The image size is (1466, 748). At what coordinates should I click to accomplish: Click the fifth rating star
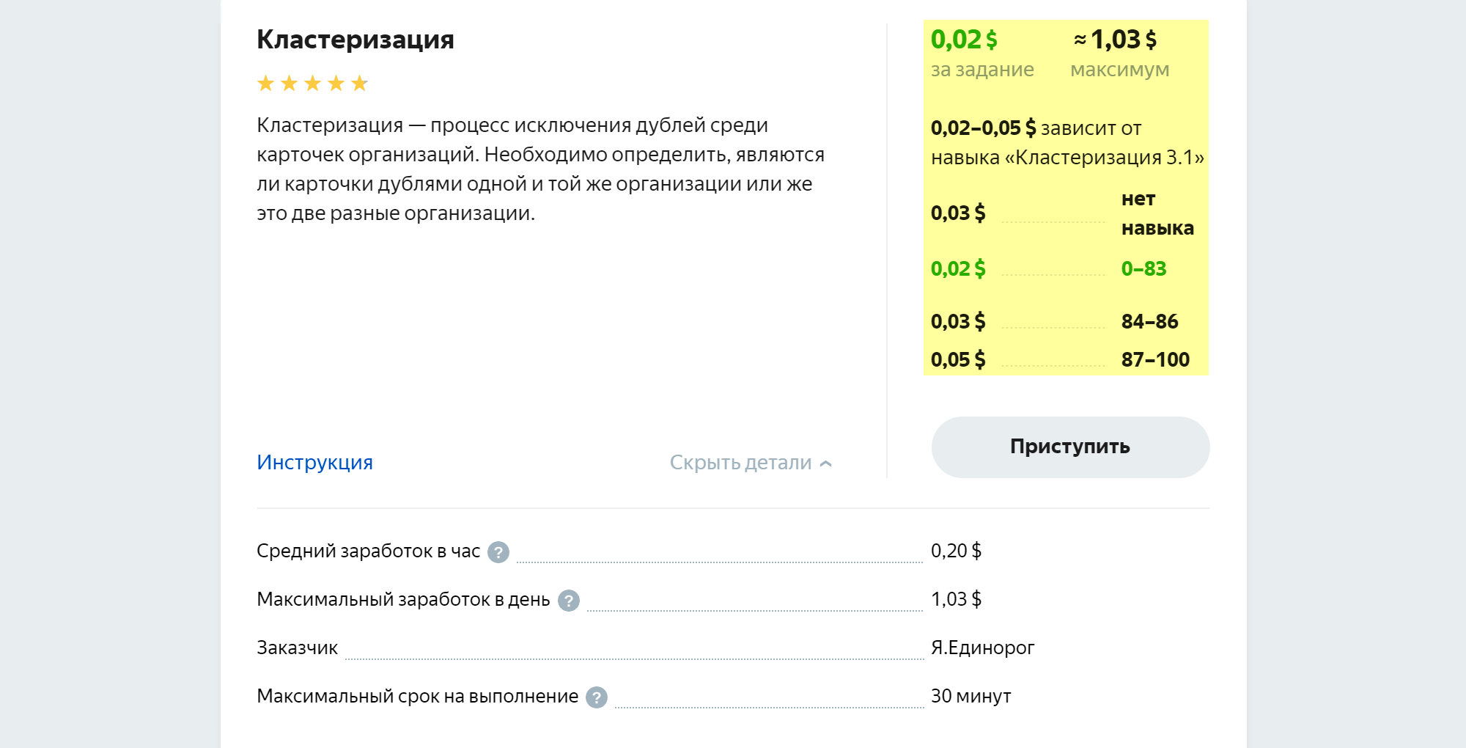click(x=360, y=84)
